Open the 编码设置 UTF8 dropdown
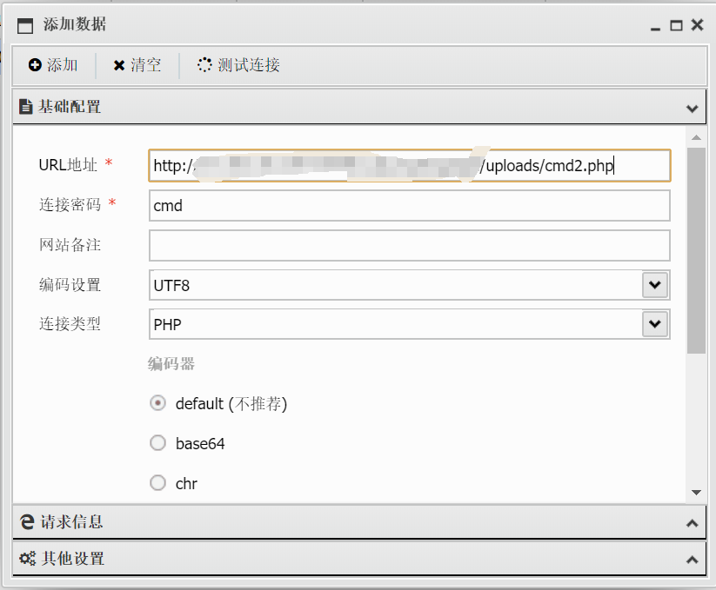716x590 pixels. click(654, 284)
